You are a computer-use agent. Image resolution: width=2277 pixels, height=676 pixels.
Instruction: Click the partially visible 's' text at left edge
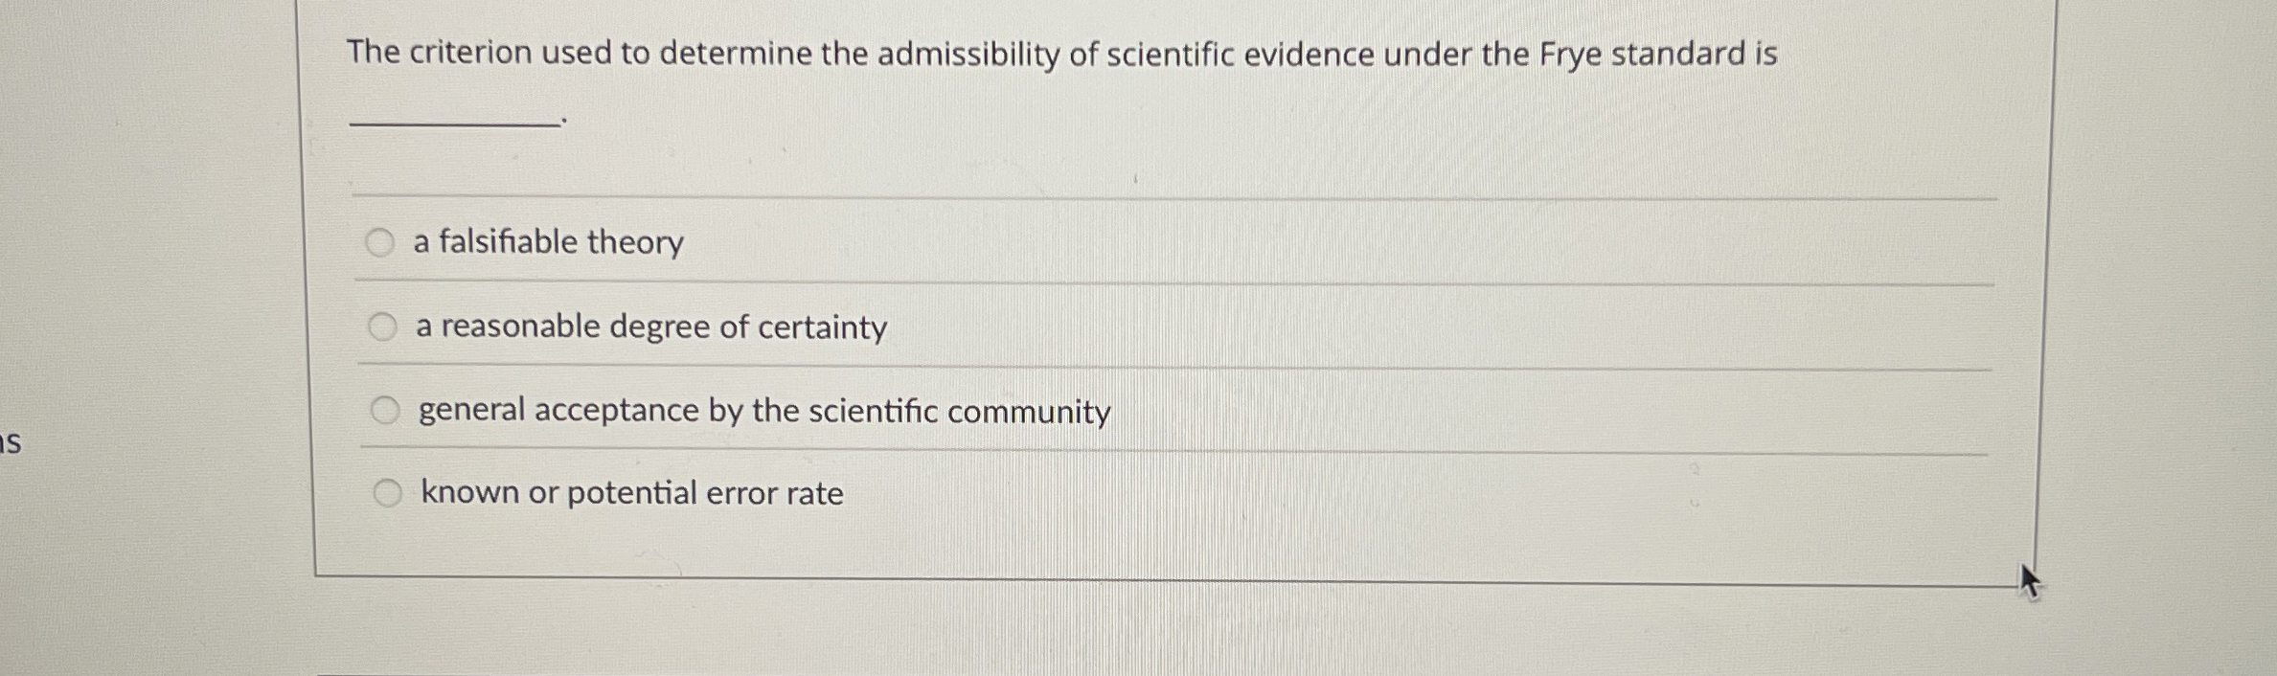pyautogui.click(x=11, y=442)
